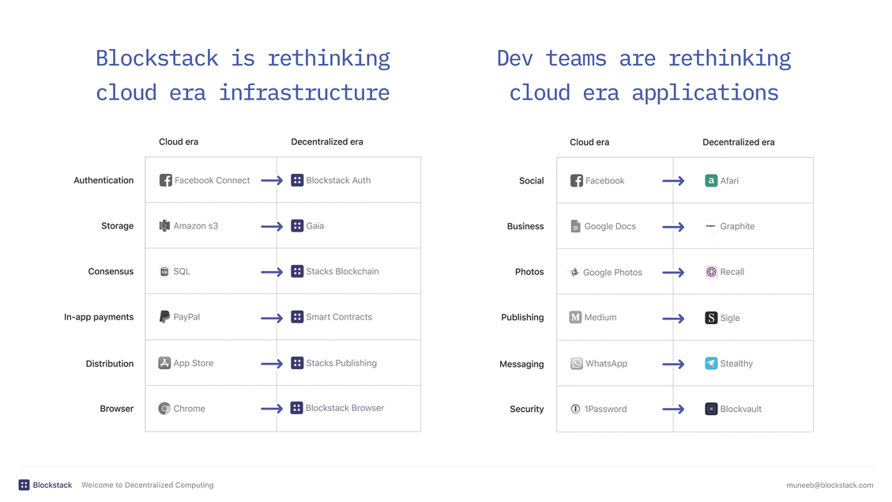The width and height of the screenshot is (892, 502).
Task: Click the Blockstack Auth label
Action: [x=338, y=180]
